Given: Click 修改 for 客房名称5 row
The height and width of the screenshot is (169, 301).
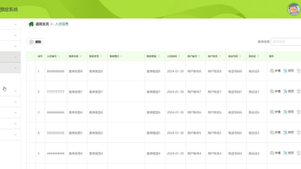Looking at the screenshot, I should (x=289, y=132).
